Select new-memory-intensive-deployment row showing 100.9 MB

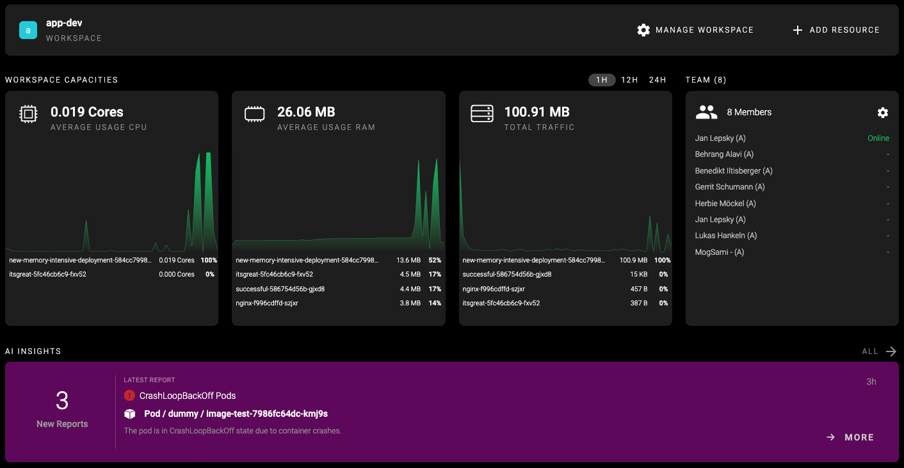tap(565, 261)
